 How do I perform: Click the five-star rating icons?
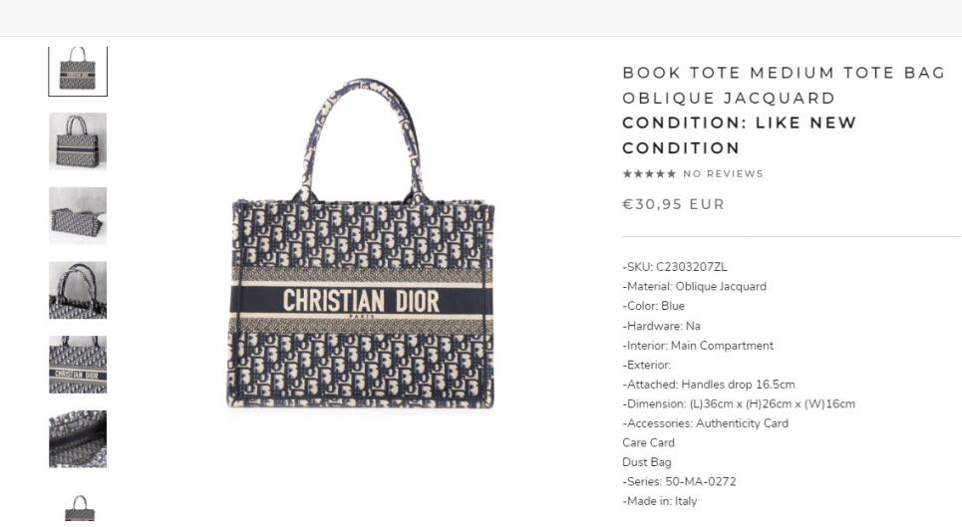point(649,174)
